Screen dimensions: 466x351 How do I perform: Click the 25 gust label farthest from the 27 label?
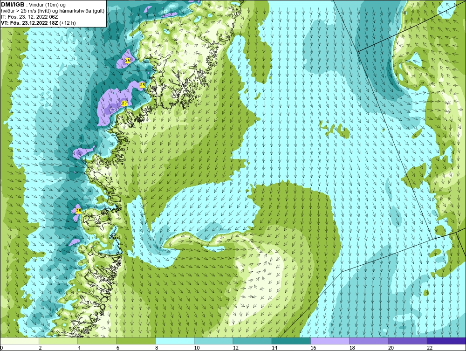78,211
